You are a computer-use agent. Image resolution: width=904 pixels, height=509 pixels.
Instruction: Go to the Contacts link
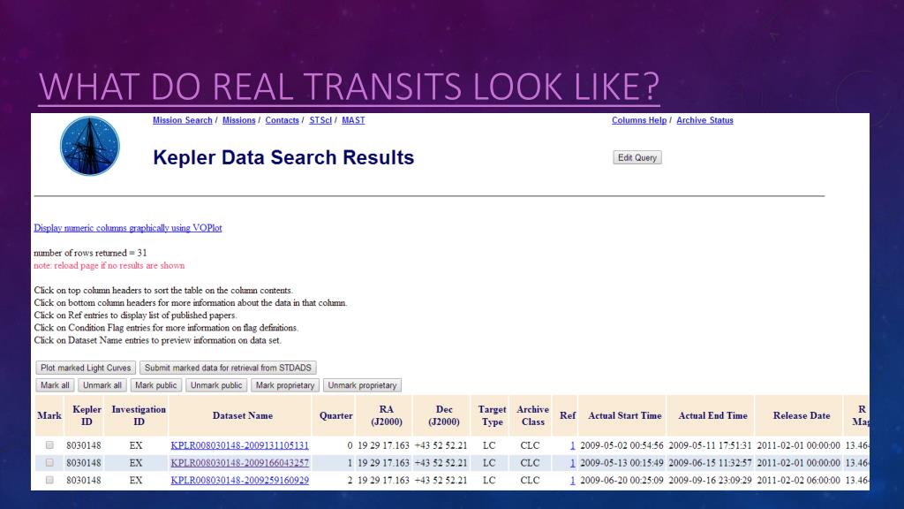pyautogui.click(x=282, y=120)
